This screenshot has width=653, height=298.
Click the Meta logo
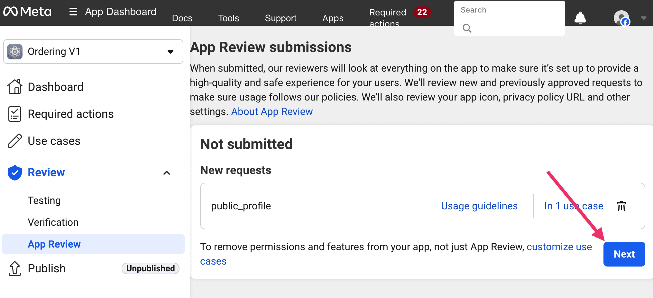coord(27,12)
